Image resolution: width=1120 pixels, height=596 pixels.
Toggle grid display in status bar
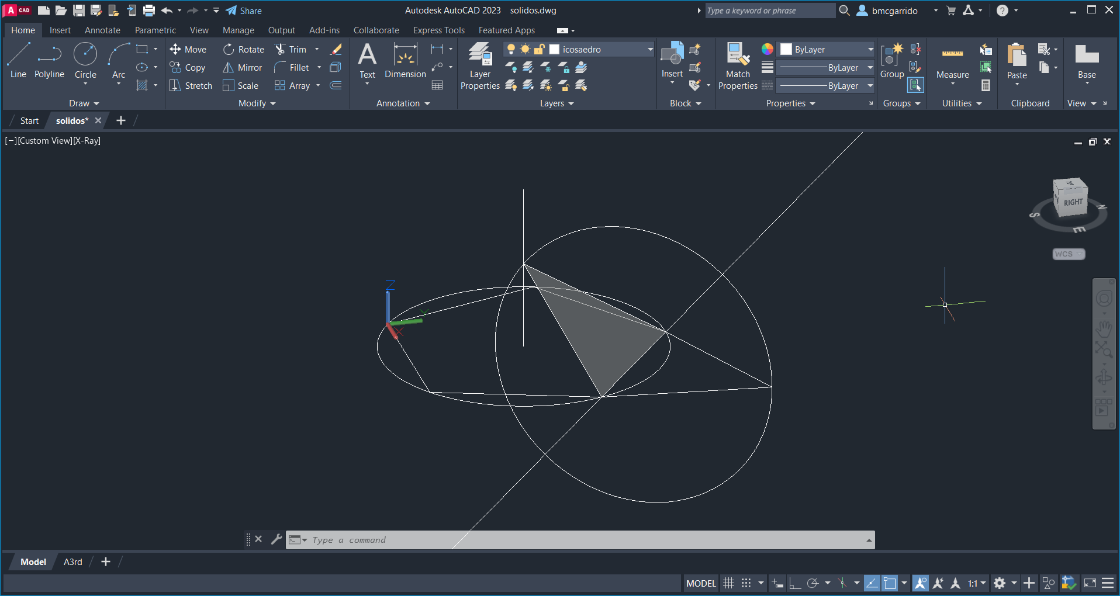728,583
